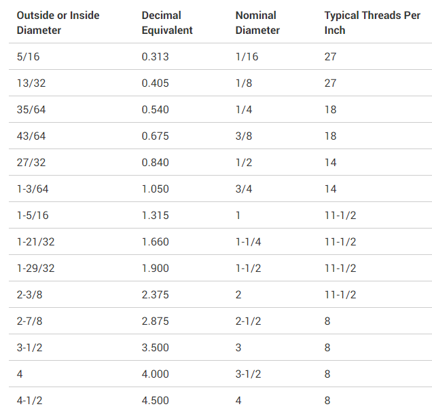
Task: Click the 2.375 decimal equivalent cell
Action: tap(156, 295)
